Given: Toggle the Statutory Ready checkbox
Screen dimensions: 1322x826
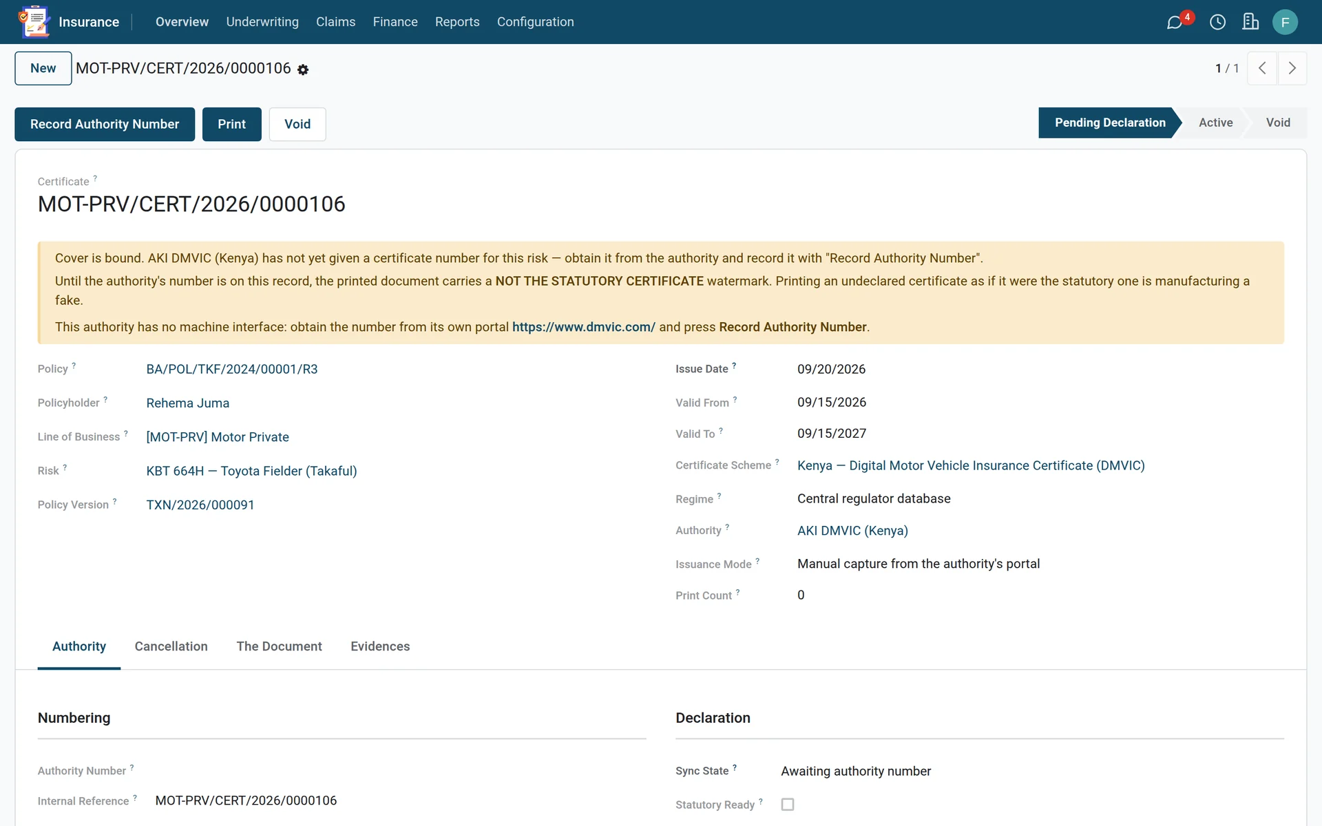Looking at the screenshot, I should 788,804.
